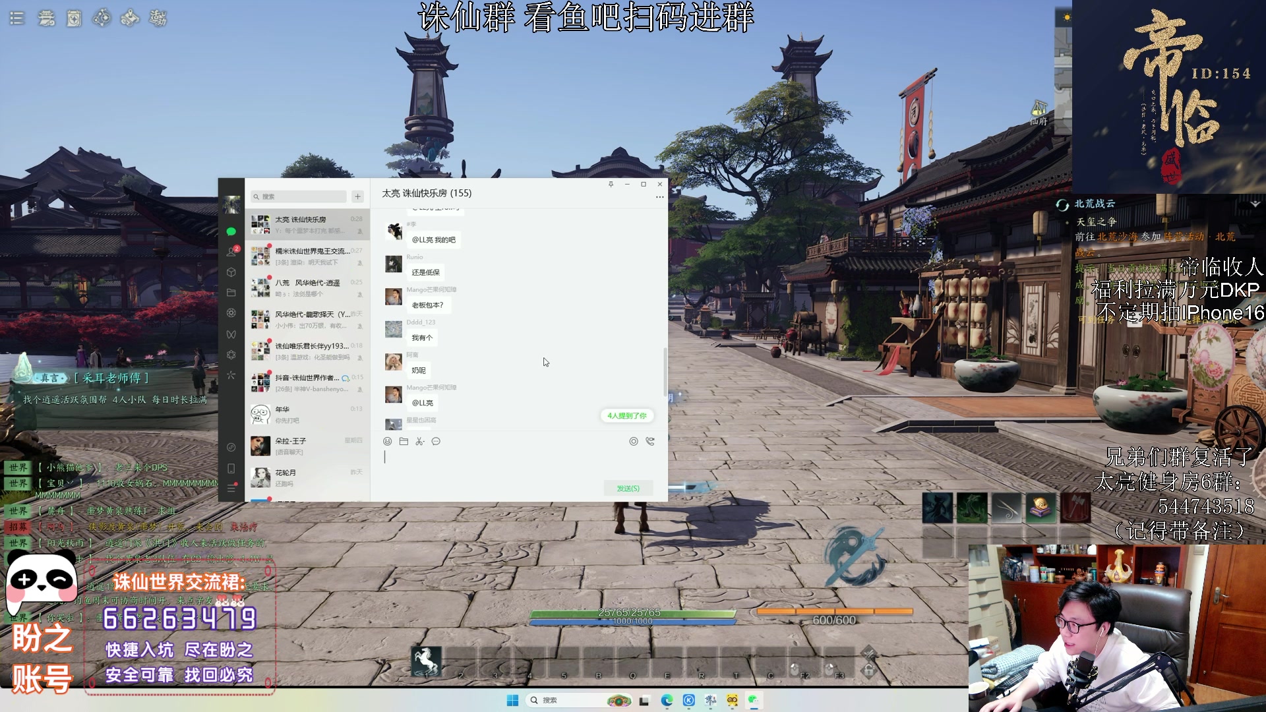
Task: Click the plus button beside WeChat search
Action: pyautogui.click(x=357, y=196)
